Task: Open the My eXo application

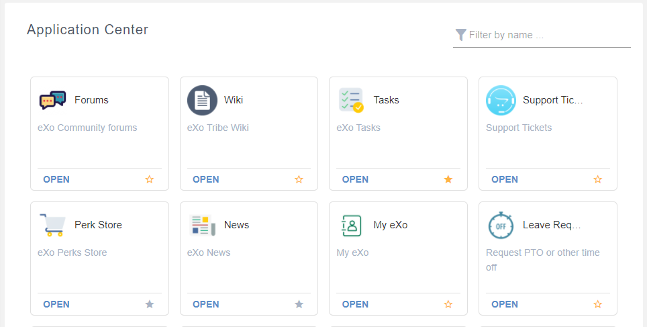Action: click(x=355, y=304)
